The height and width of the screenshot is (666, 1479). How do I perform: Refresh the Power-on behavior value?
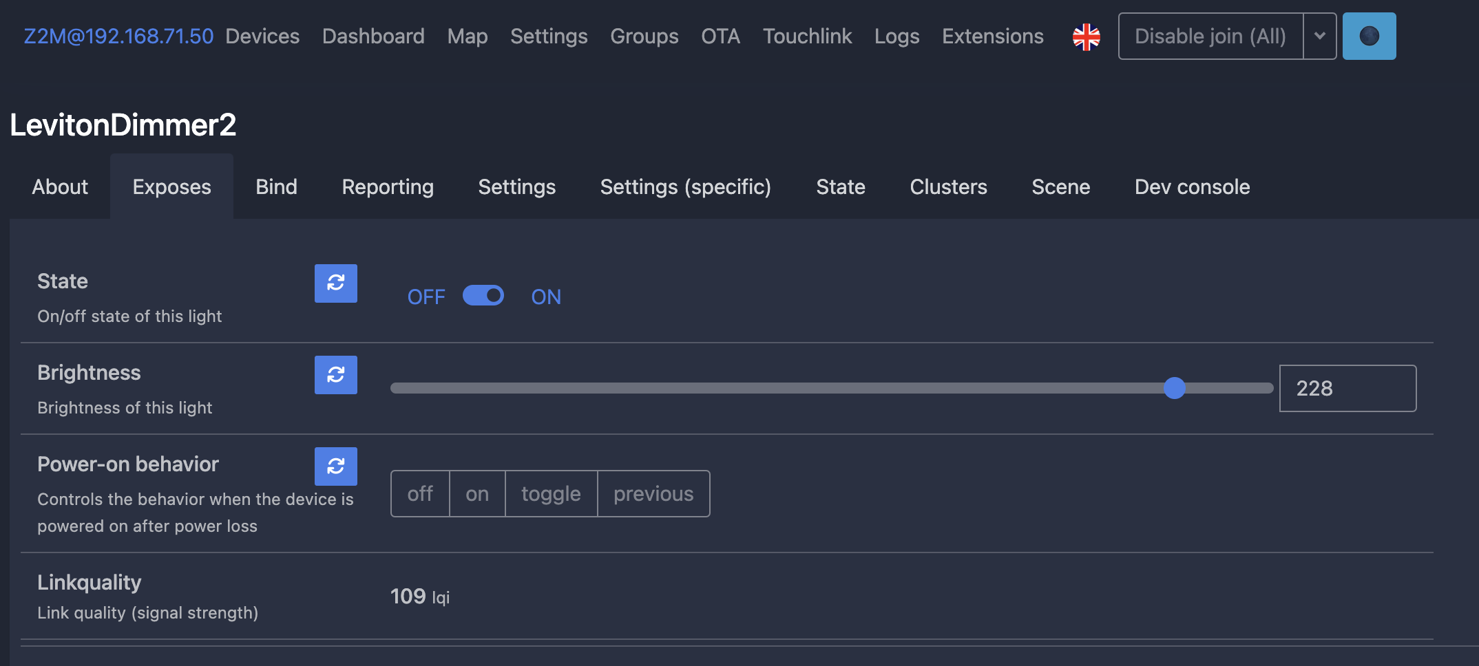[x=336, y=466]
